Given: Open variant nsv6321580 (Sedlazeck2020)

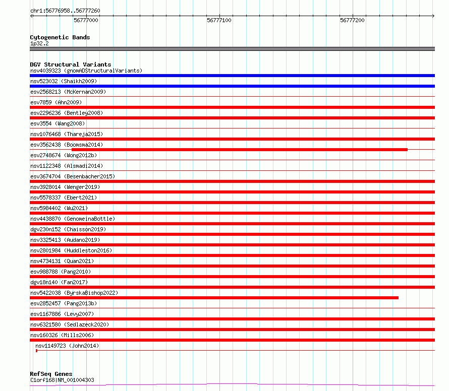Looking at the screenshot, I should click(x=70, y=324).
